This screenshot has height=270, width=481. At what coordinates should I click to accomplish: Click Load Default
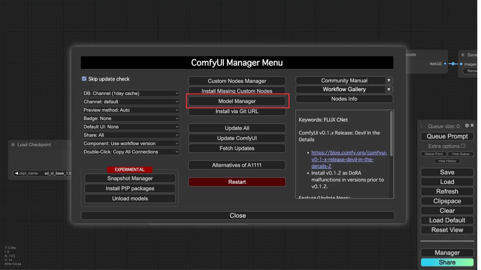[447, 220]
